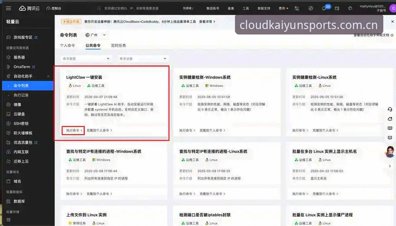Open the 上传文件到 Linux 实例 card title
Image resolution: width=396 pixels, height=226 pixels.
click(x=86, y=215)
